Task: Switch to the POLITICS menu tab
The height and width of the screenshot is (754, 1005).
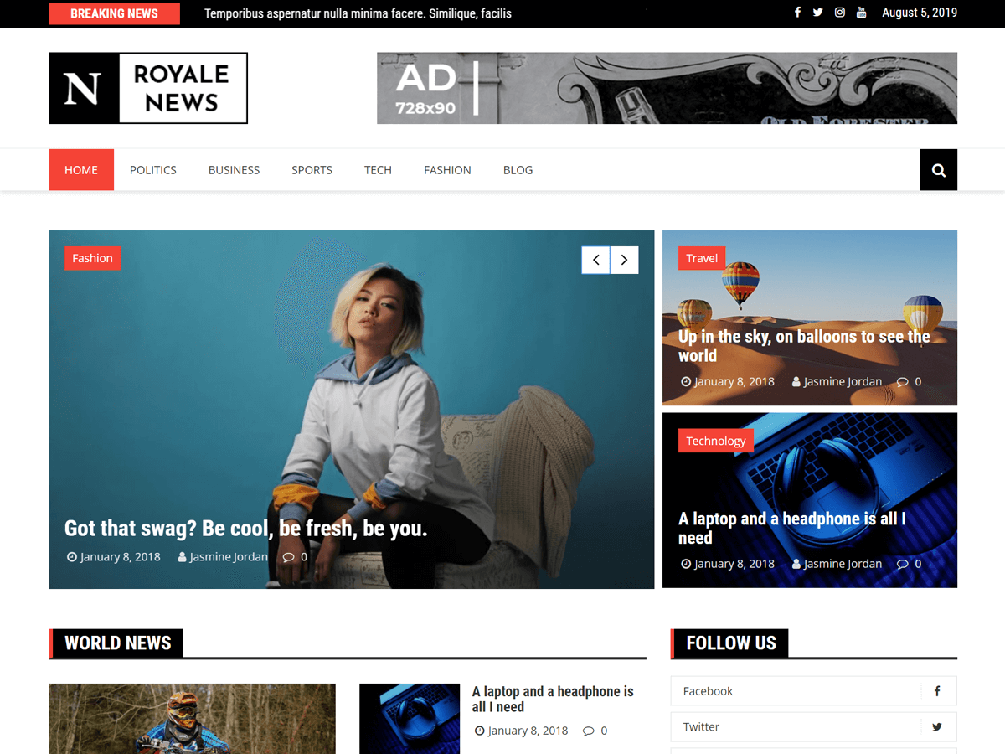Action: tap(153, 169)
